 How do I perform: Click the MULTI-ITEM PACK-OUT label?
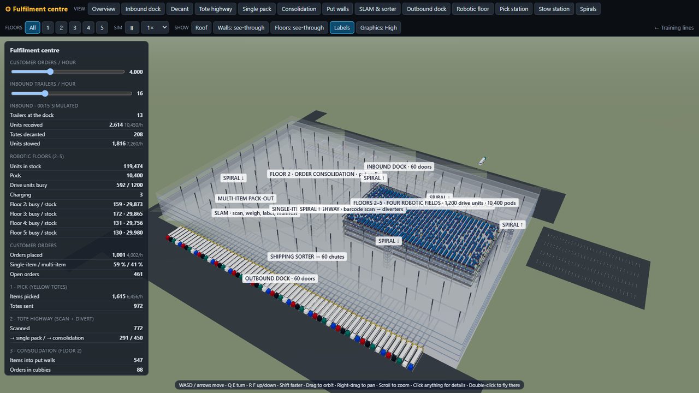pyautogui.click(x=246, y=199)
